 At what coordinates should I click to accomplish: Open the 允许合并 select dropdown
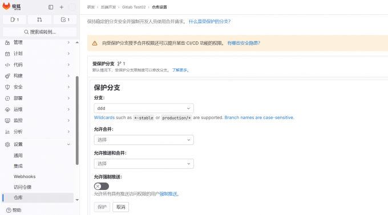pyautogui.click(x=144, y=140)
